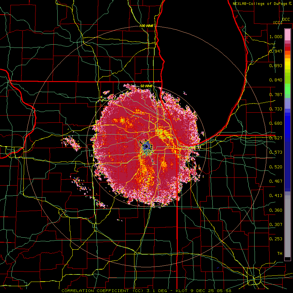Image resolution: width=293 pixels, height=293 pixels.
Task: Click the radar site center at KLOT
Action: 146,147
